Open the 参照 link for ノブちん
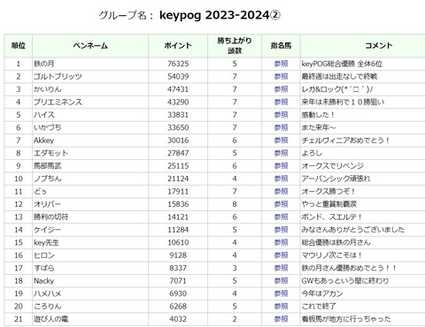 281,179
